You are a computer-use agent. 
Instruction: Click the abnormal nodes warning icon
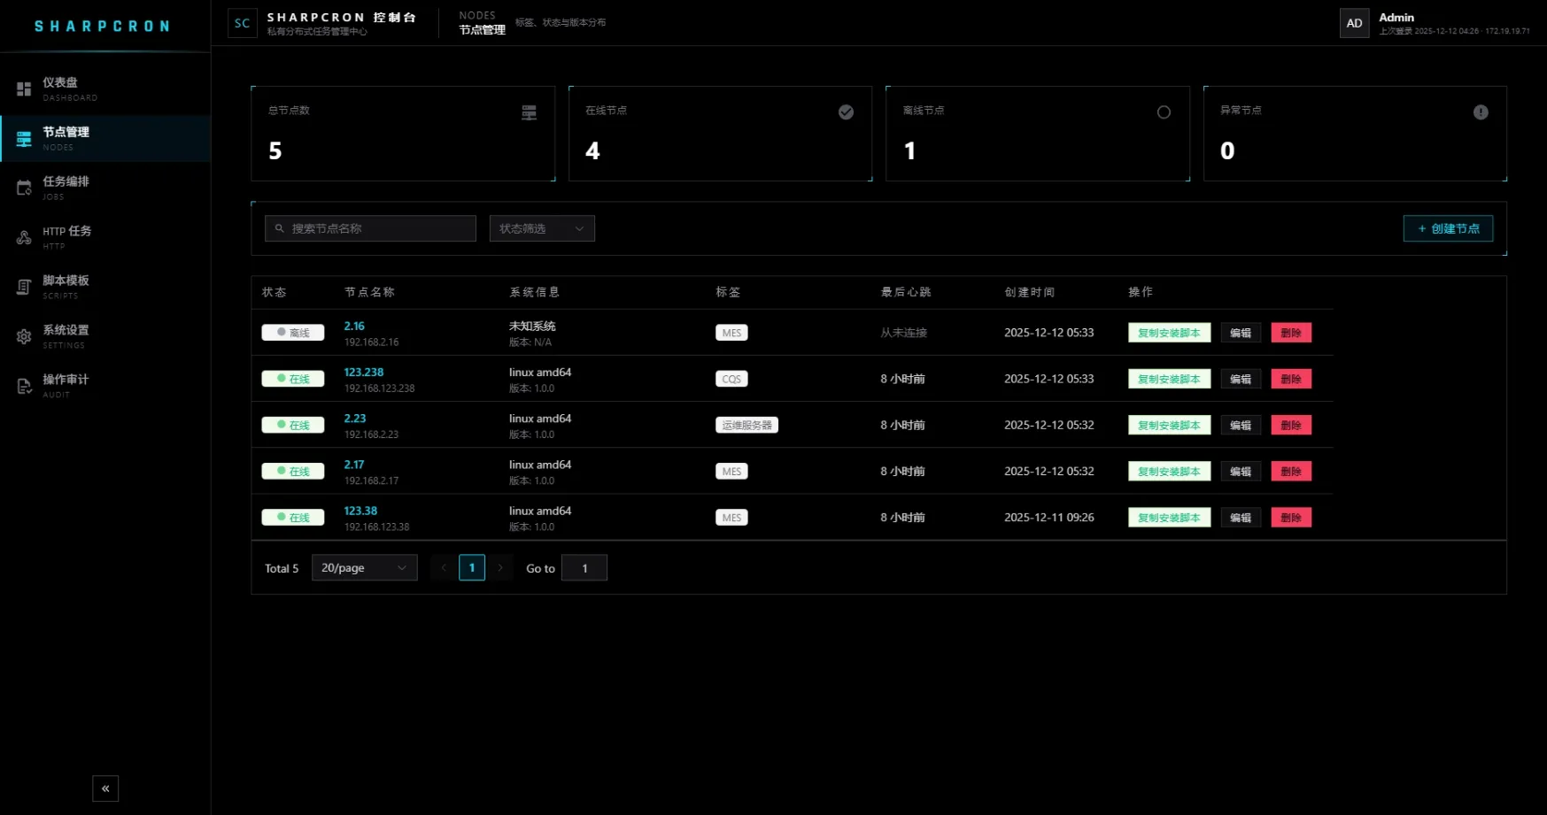coord(1480,112)
